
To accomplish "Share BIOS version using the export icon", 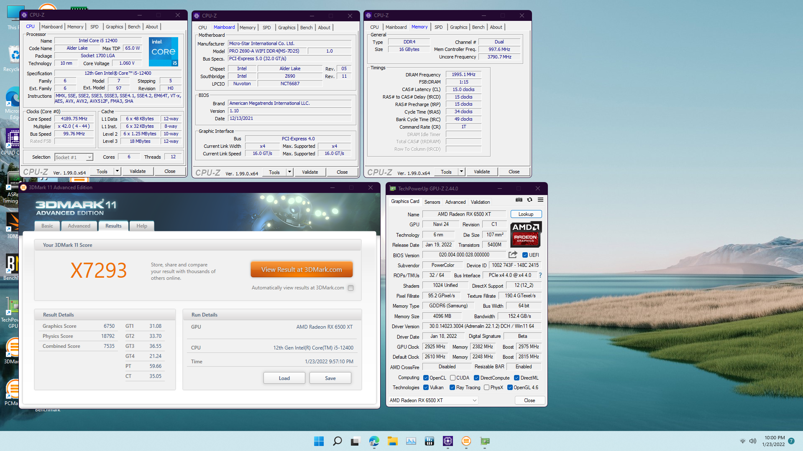I will [513, 255].
